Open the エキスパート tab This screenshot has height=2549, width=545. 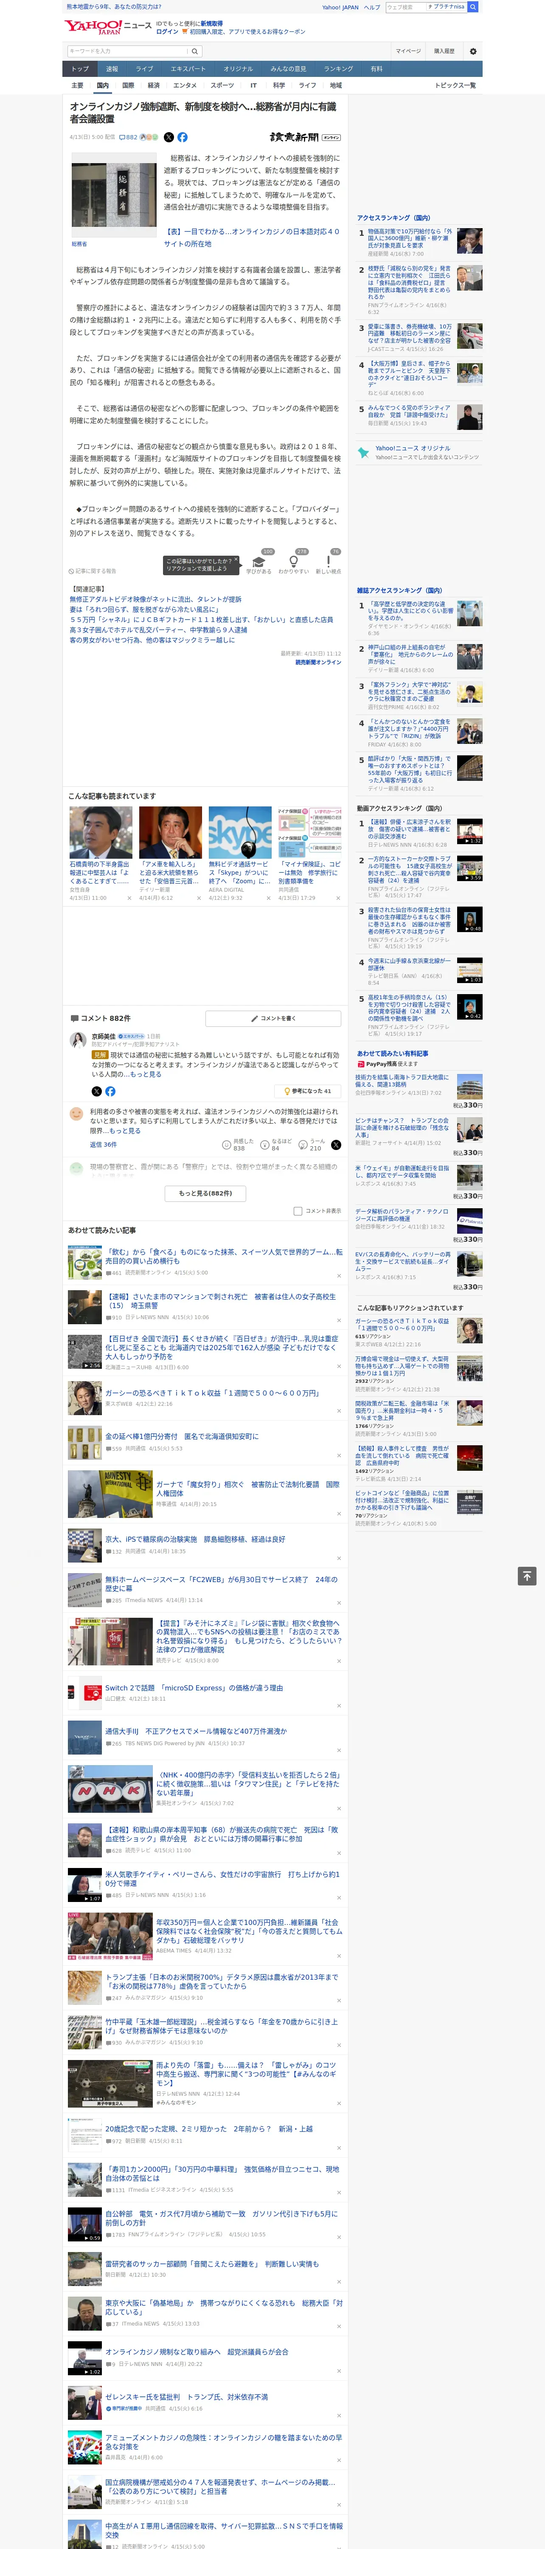(x=188, y=69)
